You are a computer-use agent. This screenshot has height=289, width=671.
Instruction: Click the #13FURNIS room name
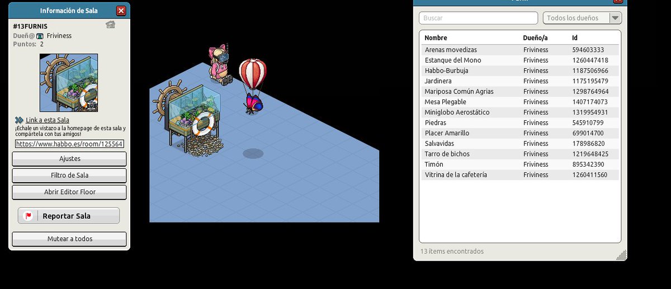(30, 26)
